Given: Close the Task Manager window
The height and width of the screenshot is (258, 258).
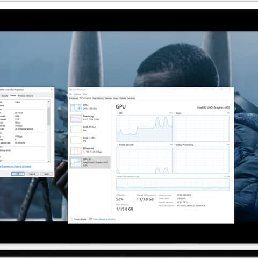Looking at the screenshot, I should (x=230, y=89).
